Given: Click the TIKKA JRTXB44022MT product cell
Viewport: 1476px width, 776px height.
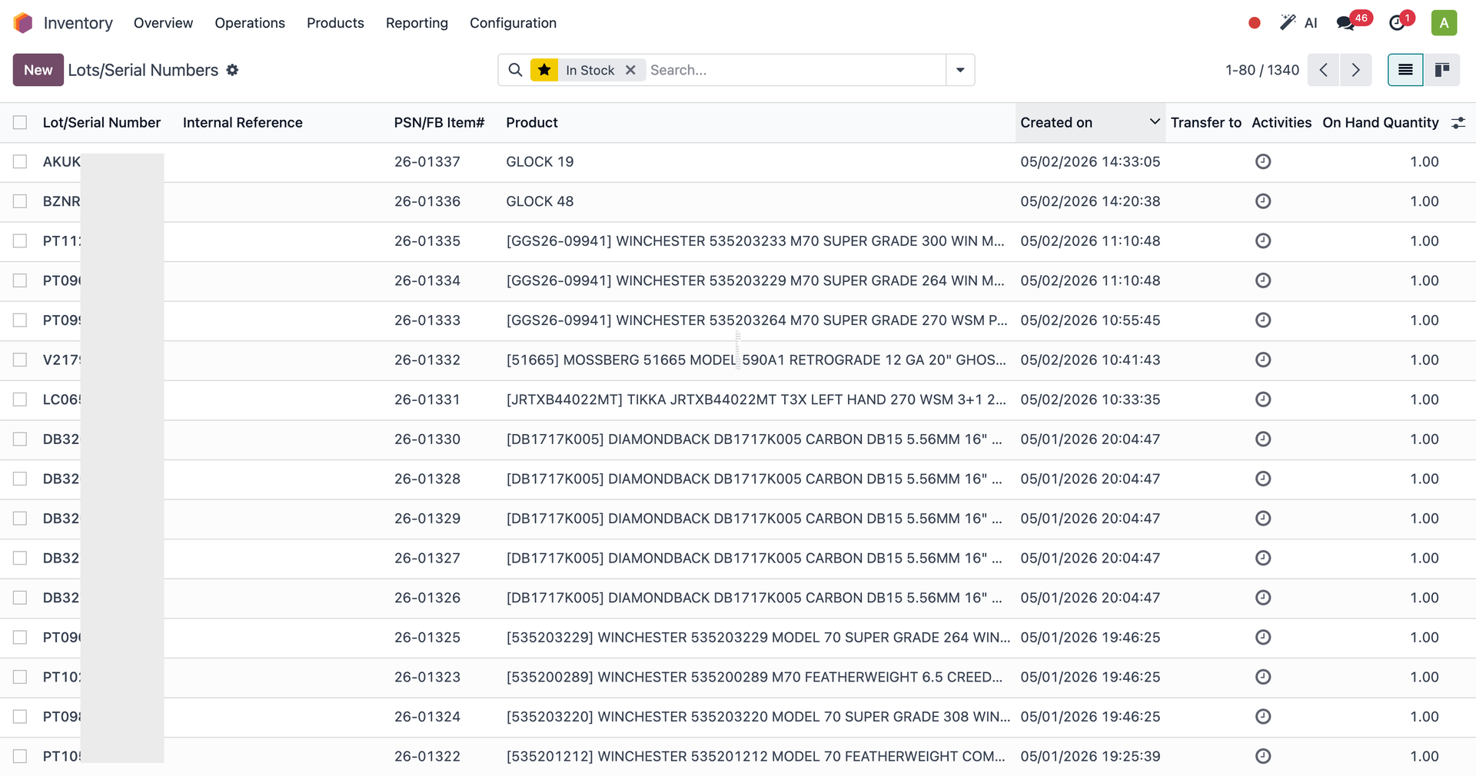Looking at the screenshot, I should (x=756, y=400).
